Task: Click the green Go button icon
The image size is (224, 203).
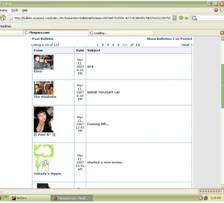Action: coord(181,18)
